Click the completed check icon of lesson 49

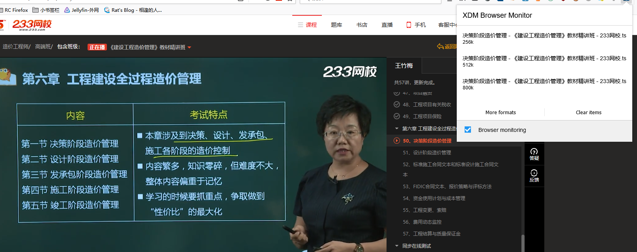click(397, 116)
